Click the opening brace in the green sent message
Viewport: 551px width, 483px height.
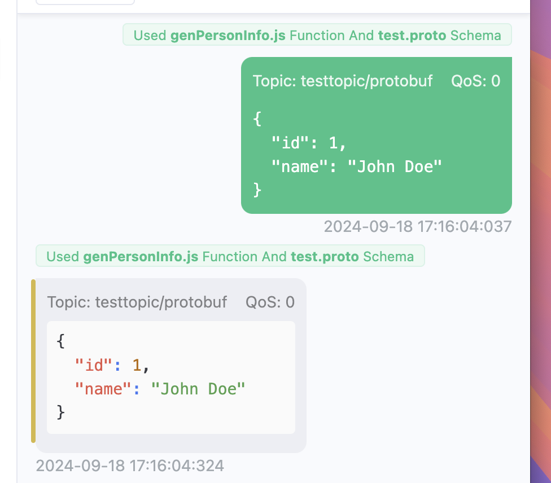[257, 119]
